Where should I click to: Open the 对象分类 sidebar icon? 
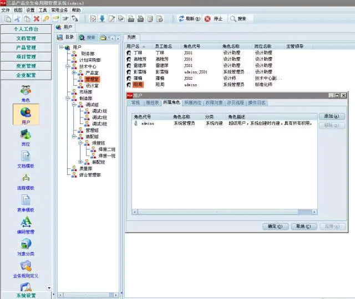tap(26, 246)
